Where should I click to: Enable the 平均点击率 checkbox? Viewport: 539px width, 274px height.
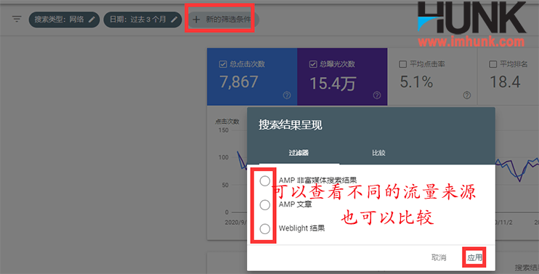[403, 64]
